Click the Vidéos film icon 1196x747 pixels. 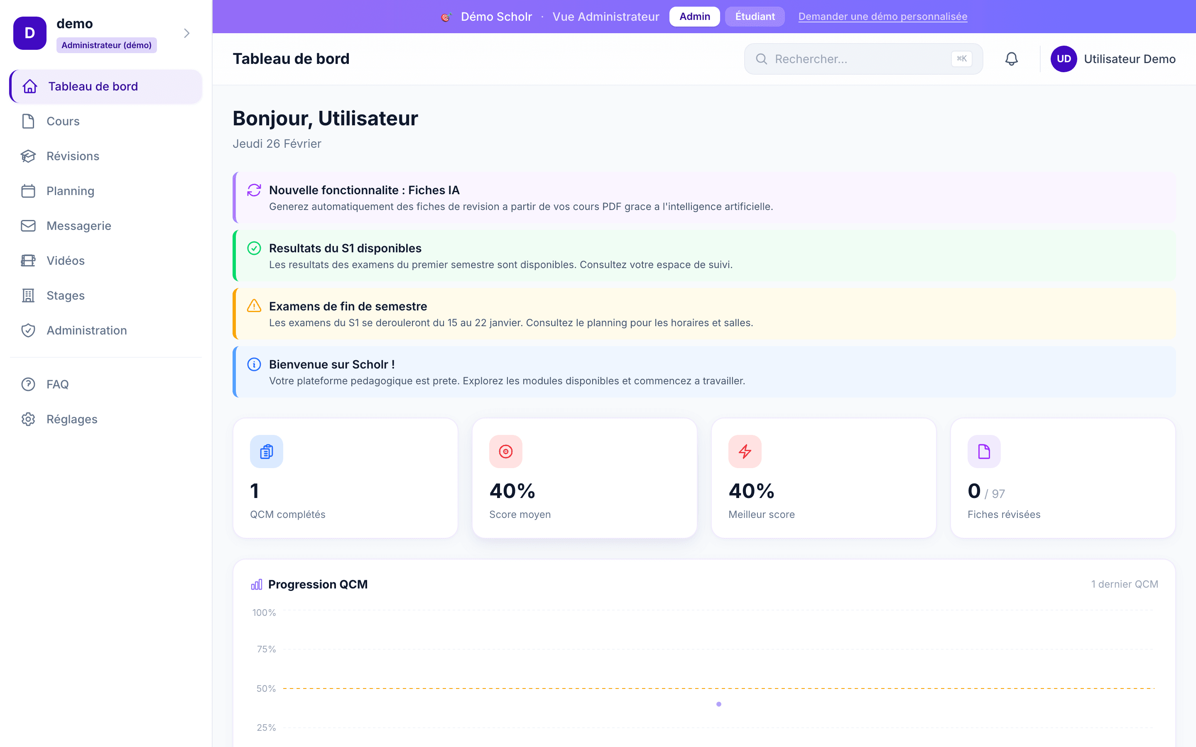(28, 260)
